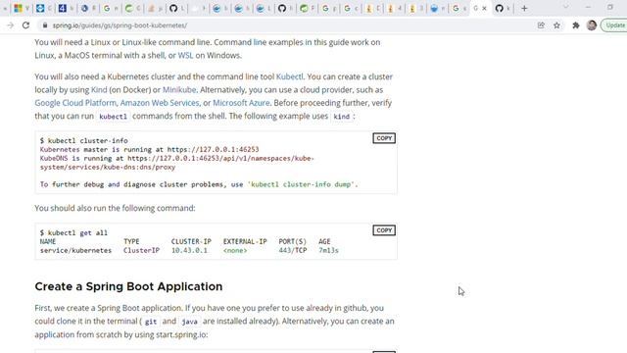Open the Microsoft Azure link

pyautogui.click(x=241, y=103)
